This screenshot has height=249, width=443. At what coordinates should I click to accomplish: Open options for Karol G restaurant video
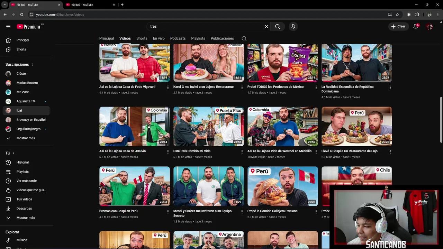(242, 87)
